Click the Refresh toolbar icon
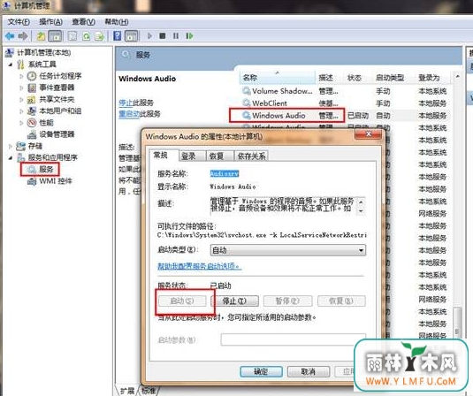473x396 pixels. [x=87, y=36]
